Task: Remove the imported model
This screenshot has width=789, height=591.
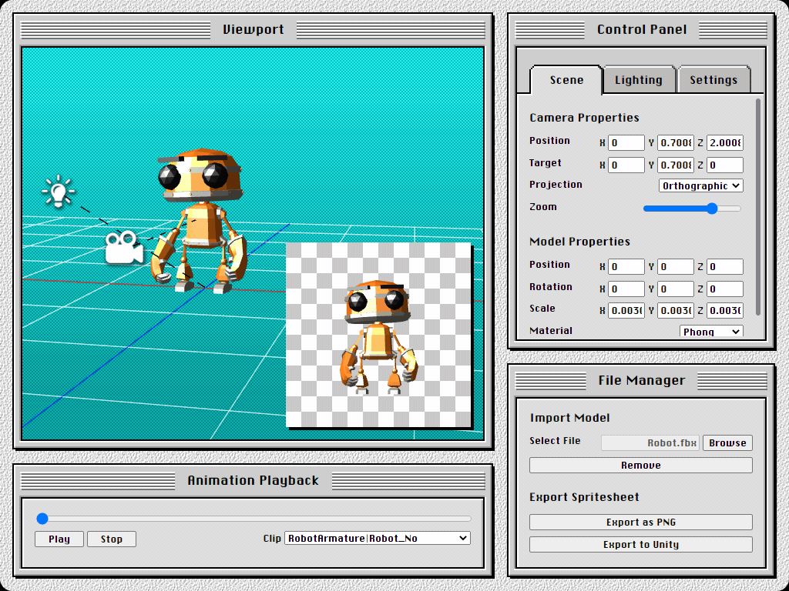Action: tap(640, 465)
